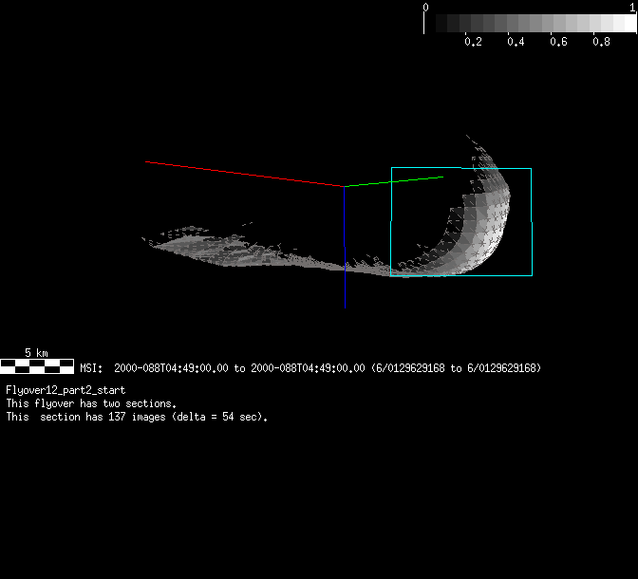The width and height of the screenshot is (638, 579).
Task: Click the "5 km" scale label
Action: (36, 352)
